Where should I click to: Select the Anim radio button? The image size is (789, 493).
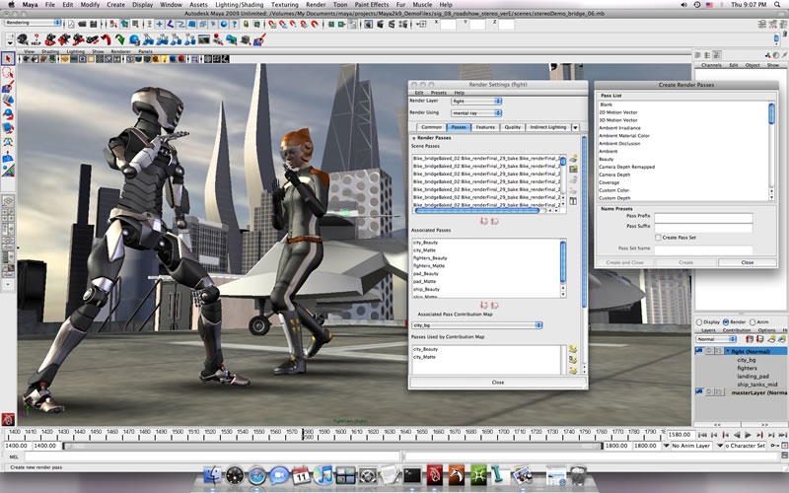point(753,322)
